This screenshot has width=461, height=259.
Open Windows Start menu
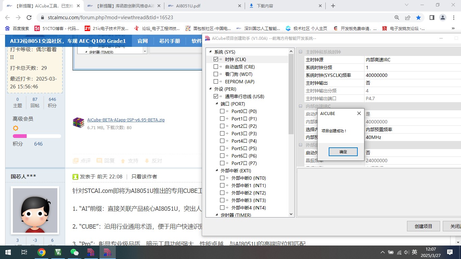coord(7,252)
